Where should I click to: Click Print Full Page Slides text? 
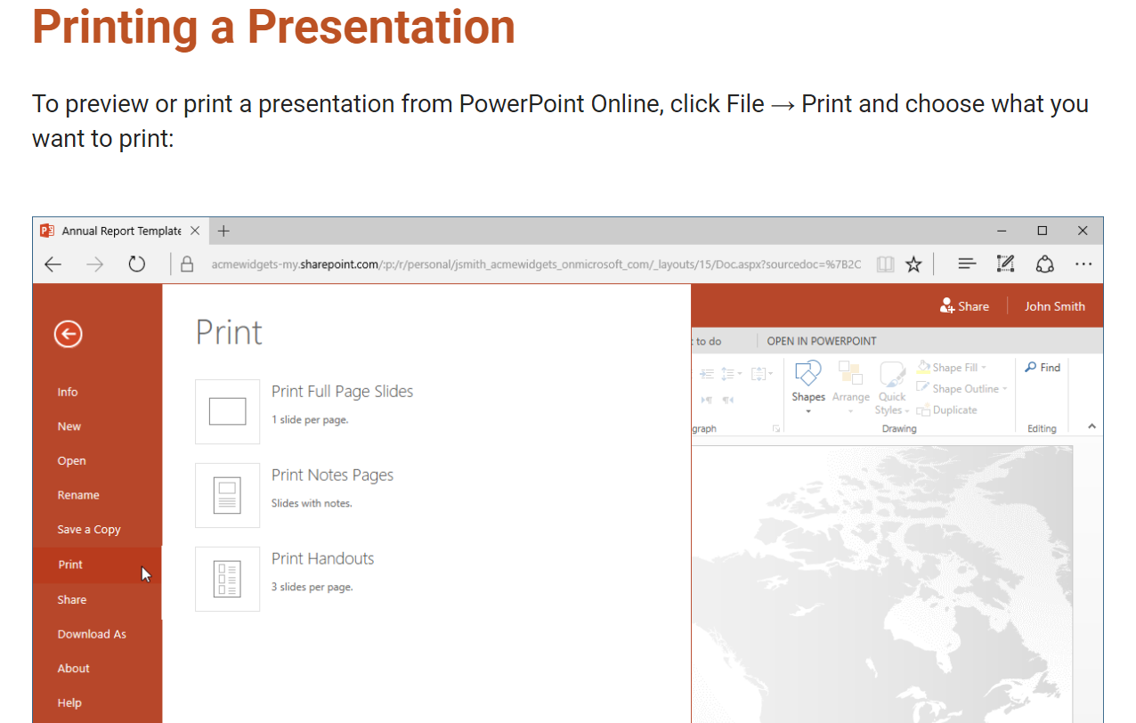(342, 392)
